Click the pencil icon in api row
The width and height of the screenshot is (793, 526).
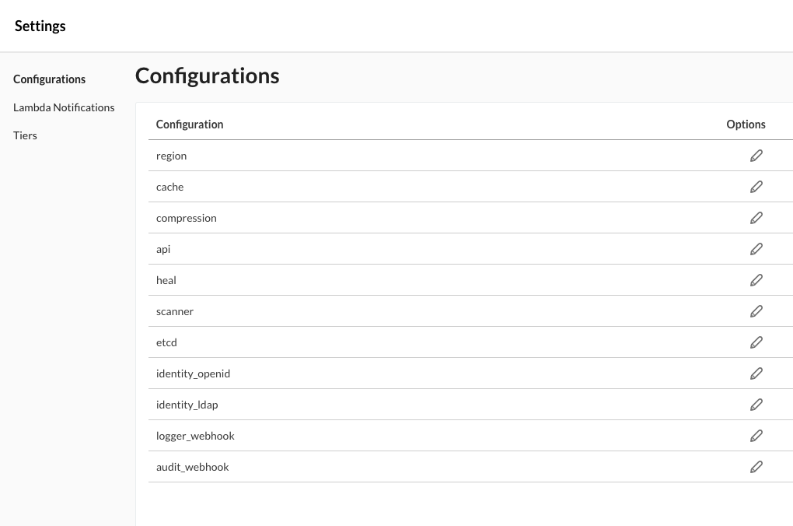(x=756, y=249)
